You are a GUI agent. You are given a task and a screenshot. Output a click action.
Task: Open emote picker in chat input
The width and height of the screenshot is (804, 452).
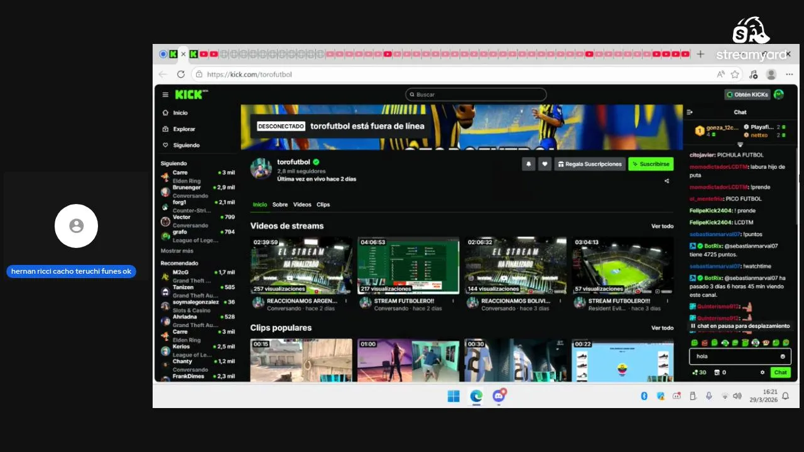[783, 356]
